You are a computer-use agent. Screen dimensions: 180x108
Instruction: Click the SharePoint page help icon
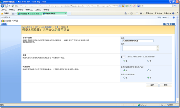(x=174, y=17)
